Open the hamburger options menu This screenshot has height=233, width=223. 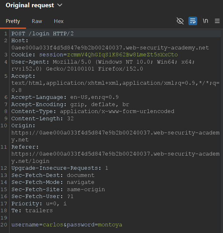pos(217,21)
